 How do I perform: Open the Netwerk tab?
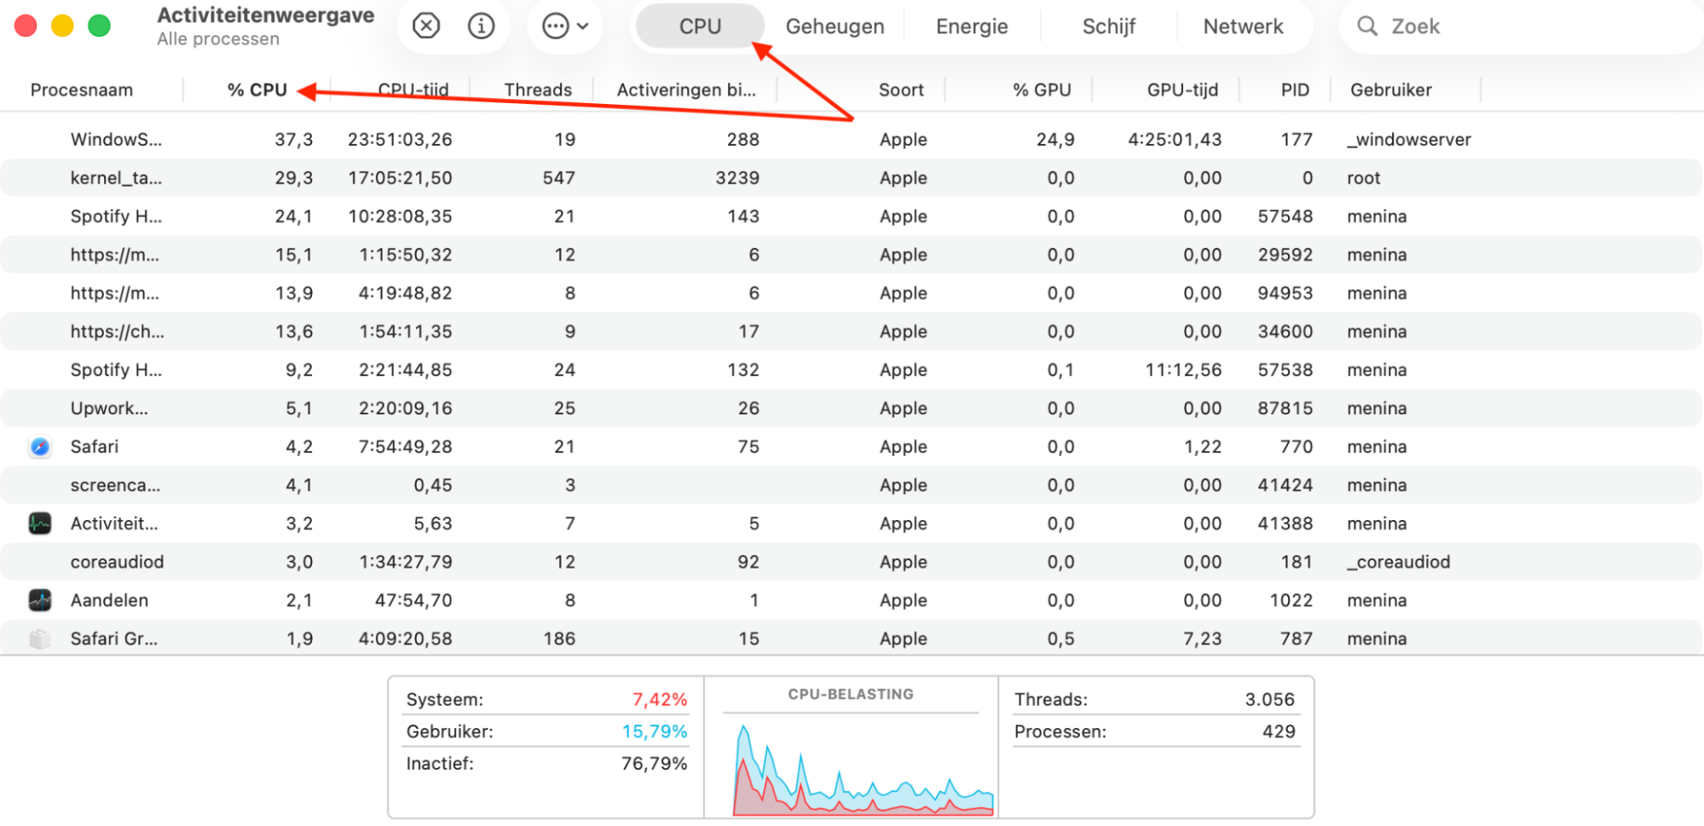[x=1243, y=26]
